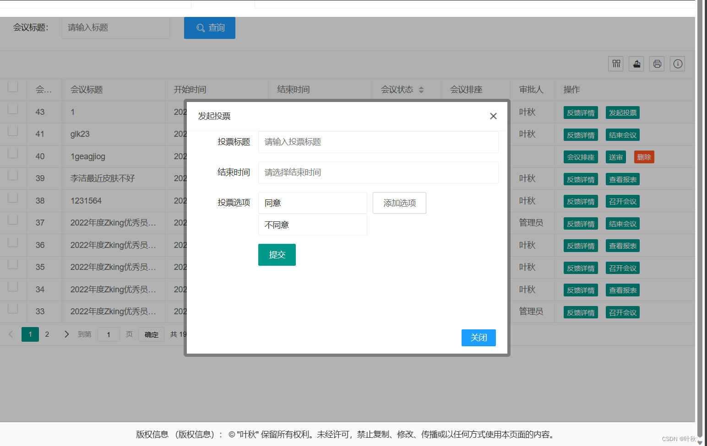This screenshot has width=707, height=446.
Task: Open the table info icon
Action: point(678,64)
